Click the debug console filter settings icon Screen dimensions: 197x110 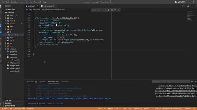192,82
